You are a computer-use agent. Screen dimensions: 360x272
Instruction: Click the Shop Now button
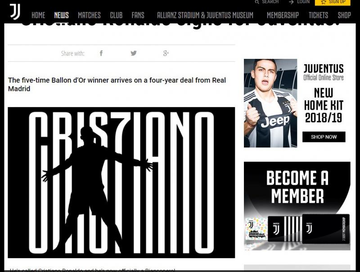[x=324, y=137]
